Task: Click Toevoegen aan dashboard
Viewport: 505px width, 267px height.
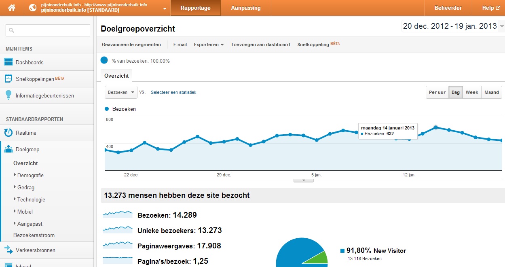Action: tap(260, 44)
